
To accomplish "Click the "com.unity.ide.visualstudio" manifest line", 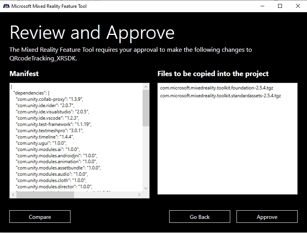I will point(52,111).
